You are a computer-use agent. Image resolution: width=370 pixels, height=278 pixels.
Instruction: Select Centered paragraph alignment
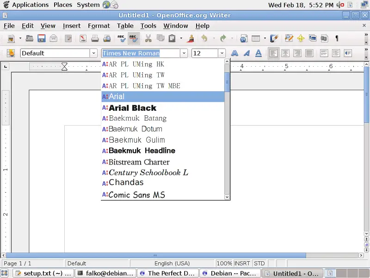click(x=285, y=53)
